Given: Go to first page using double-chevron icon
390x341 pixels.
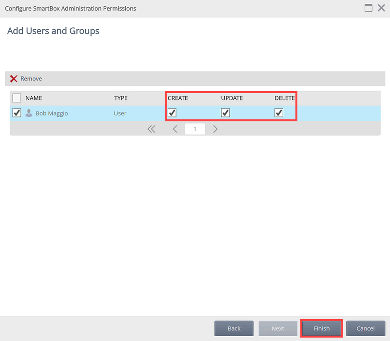Looking at the screenshot, I should tap(151, 129).
